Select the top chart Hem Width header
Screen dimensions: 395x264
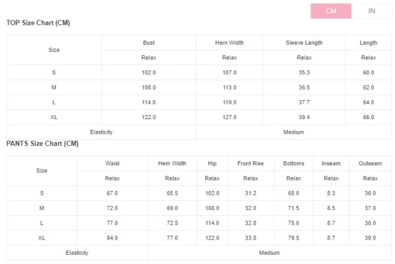tap(229, 43)
